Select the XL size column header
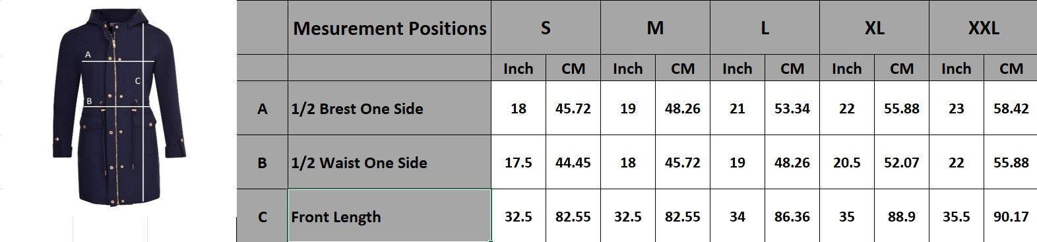Image resolution: width=1037 pixels, height=242 pixels. [x=874, y=28]
